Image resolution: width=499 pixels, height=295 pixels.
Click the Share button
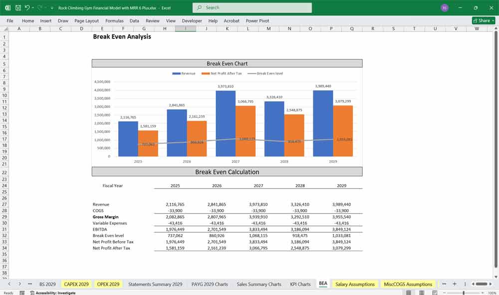pos(483,20)
